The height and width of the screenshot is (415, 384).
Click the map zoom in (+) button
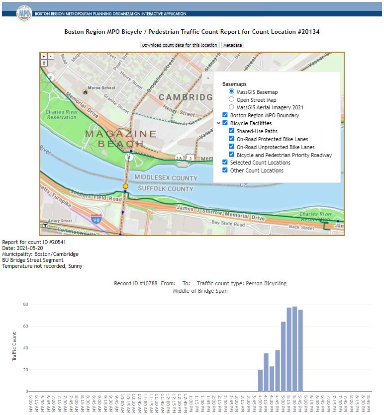44,57
